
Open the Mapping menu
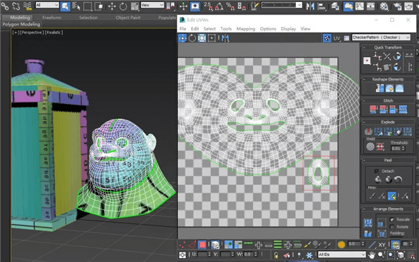click(246, 29)
